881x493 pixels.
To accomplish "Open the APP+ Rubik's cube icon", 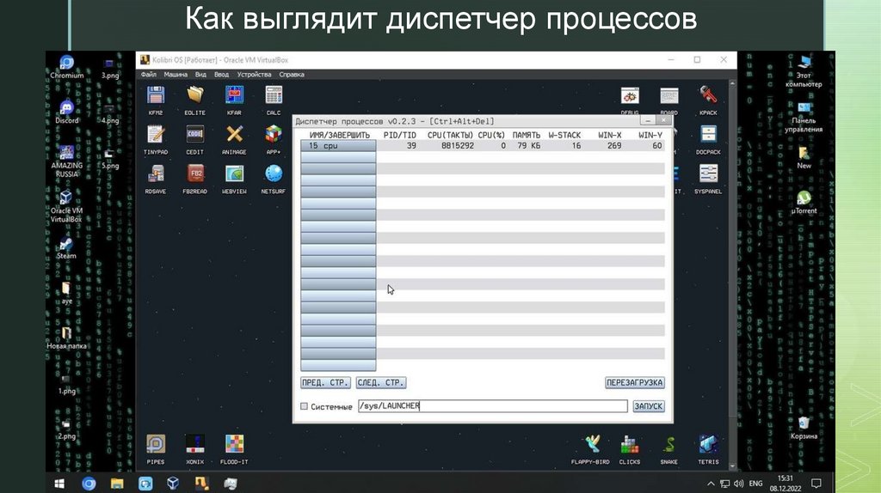I will (274, 135).
